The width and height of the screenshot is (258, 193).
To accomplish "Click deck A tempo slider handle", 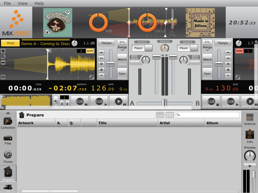I will [110, 64].
